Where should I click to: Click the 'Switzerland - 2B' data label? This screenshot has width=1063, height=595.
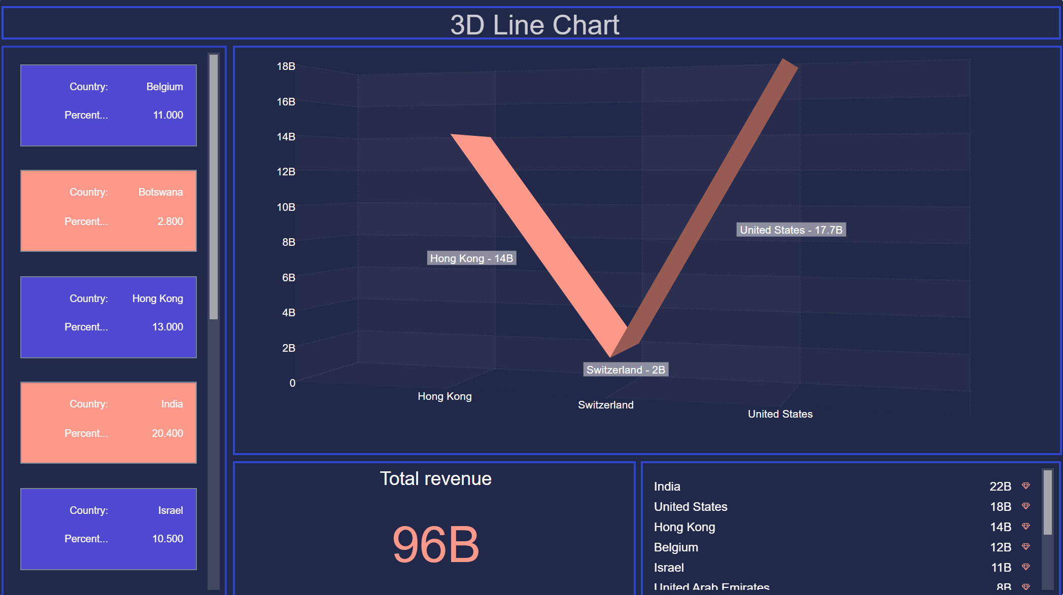(626, 370)
